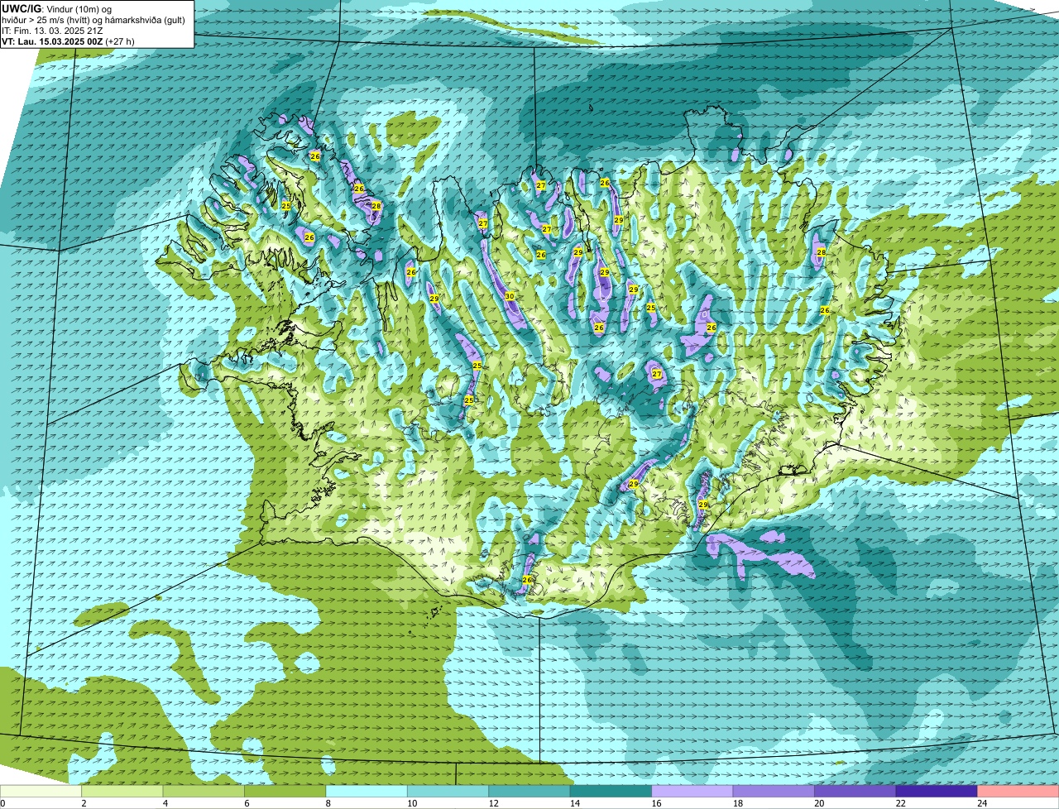
Task: Click legend scale tick label '4'
Action: pos(165,803)
